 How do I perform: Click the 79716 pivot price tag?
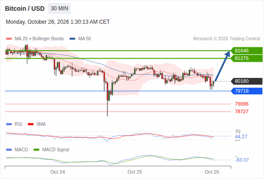[x=247, y=91]
